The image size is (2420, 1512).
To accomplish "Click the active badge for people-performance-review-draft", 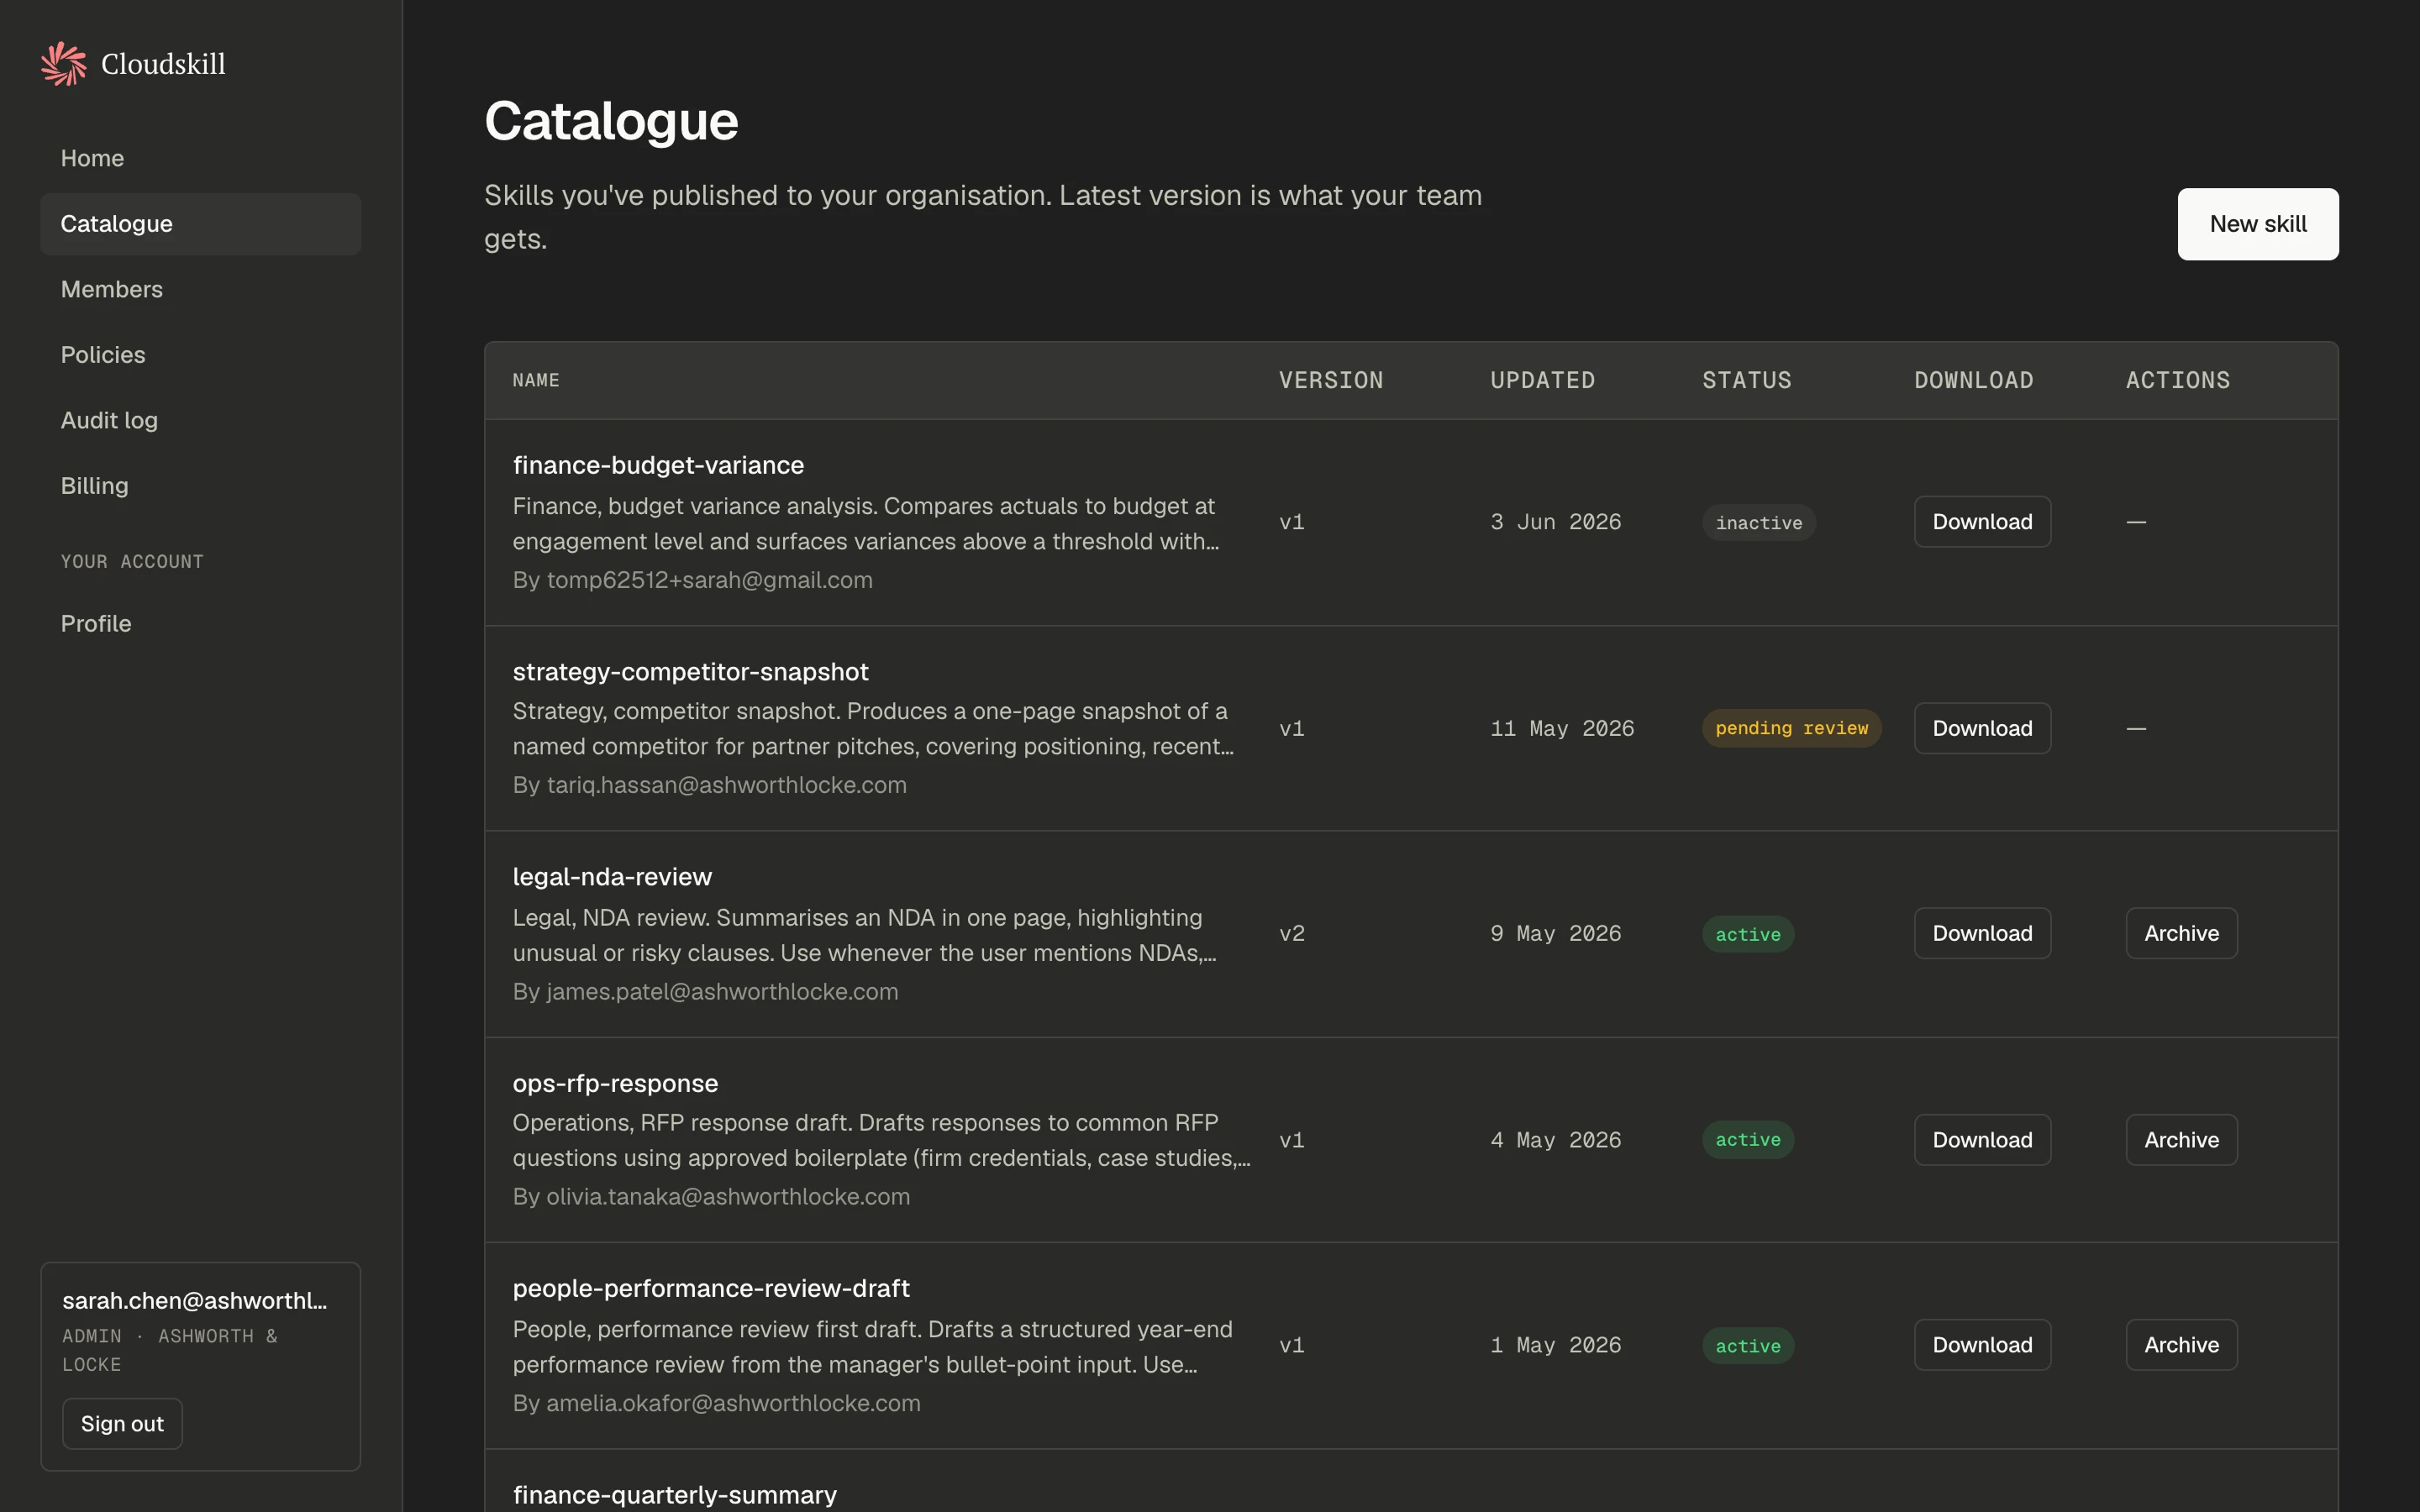I will click(x=1748, y=1346).
